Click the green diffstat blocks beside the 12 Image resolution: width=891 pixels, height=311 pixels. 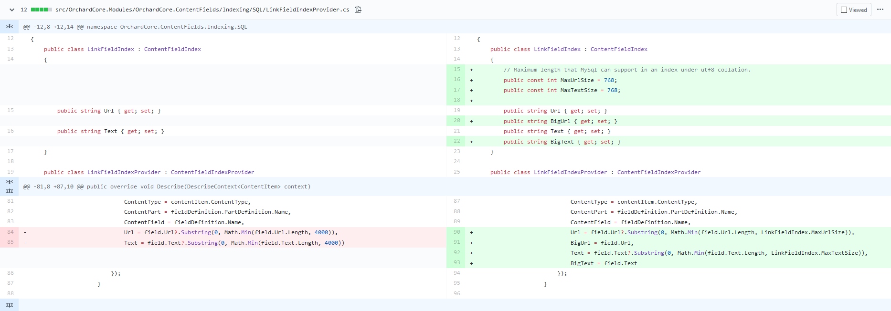41,10
